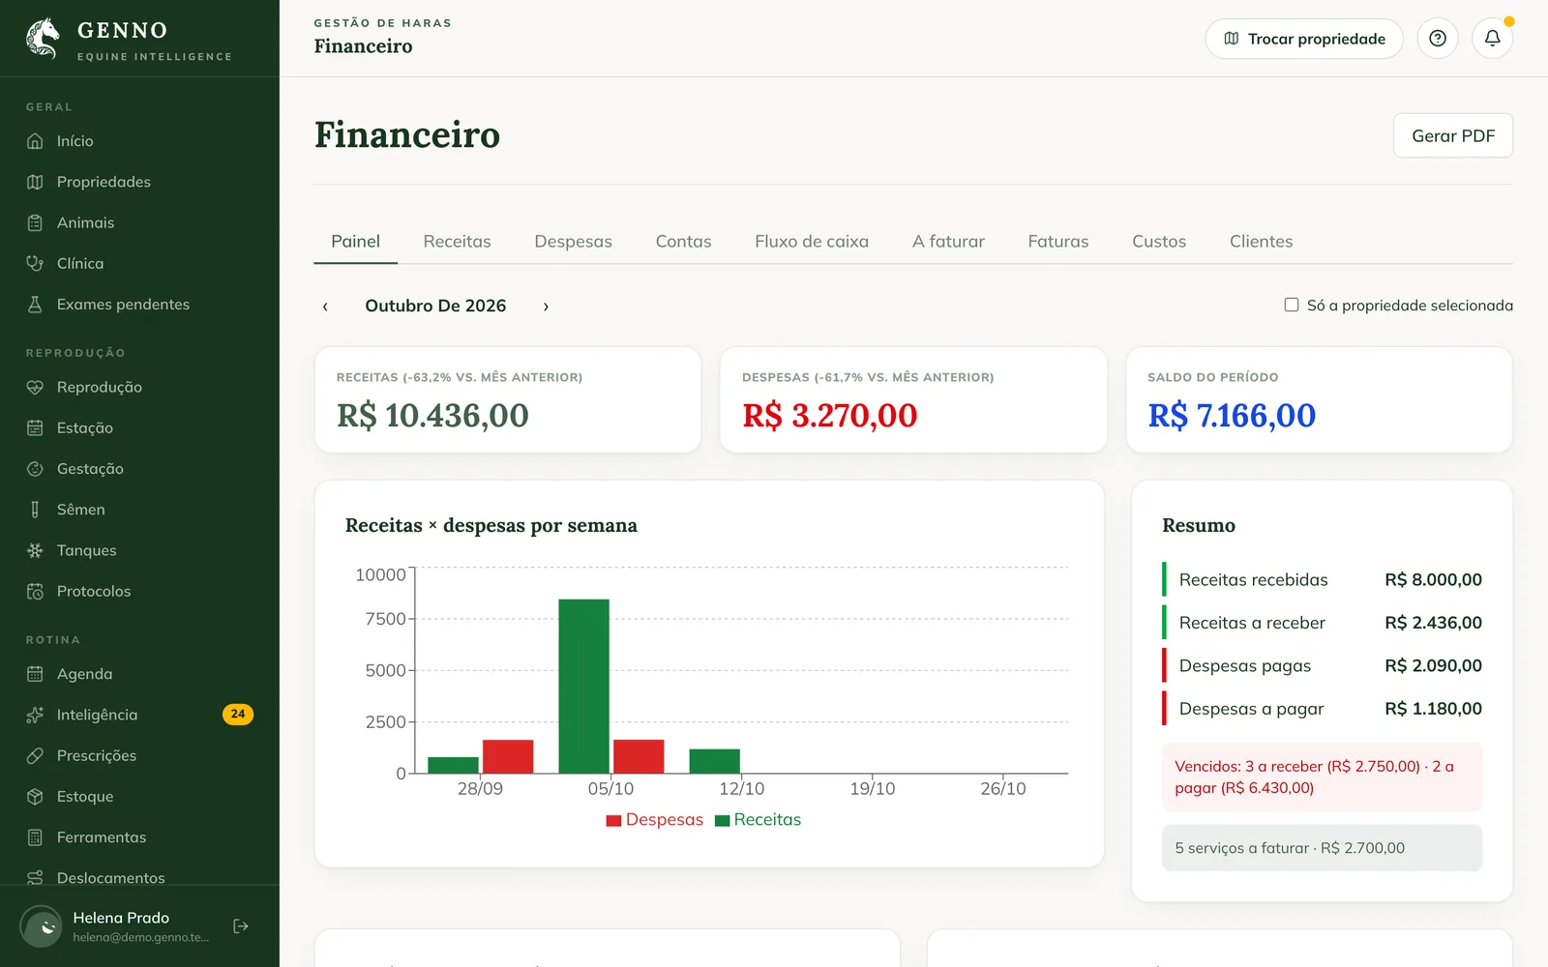Toggle the green Receitas legend swatch

pos(722,821)
